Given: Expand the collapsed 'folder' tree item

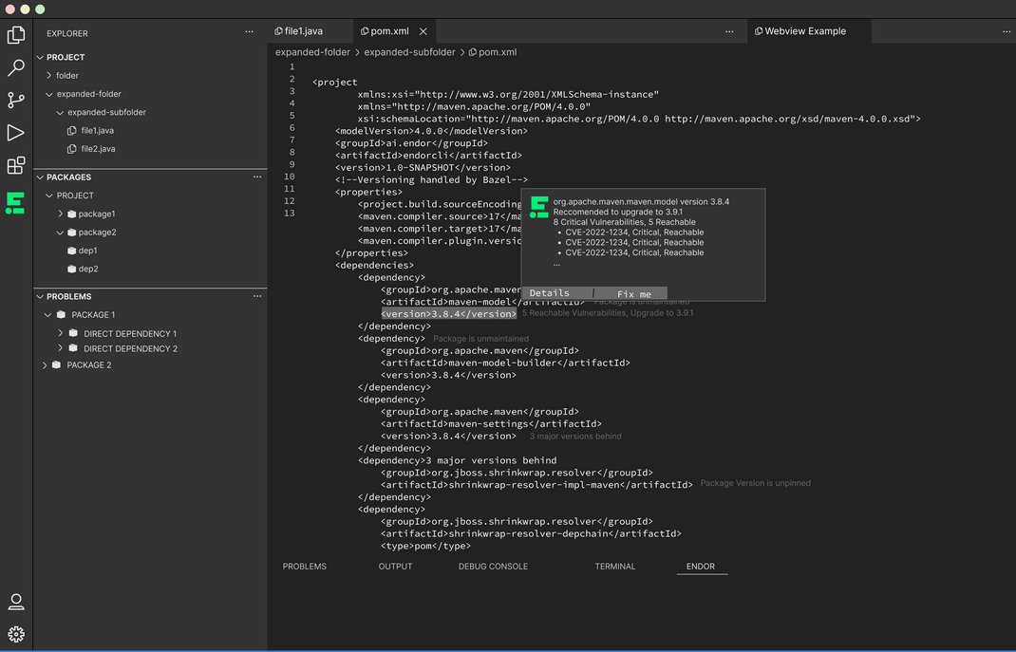Looking at the screenshot, I should [x=49, y=76].
